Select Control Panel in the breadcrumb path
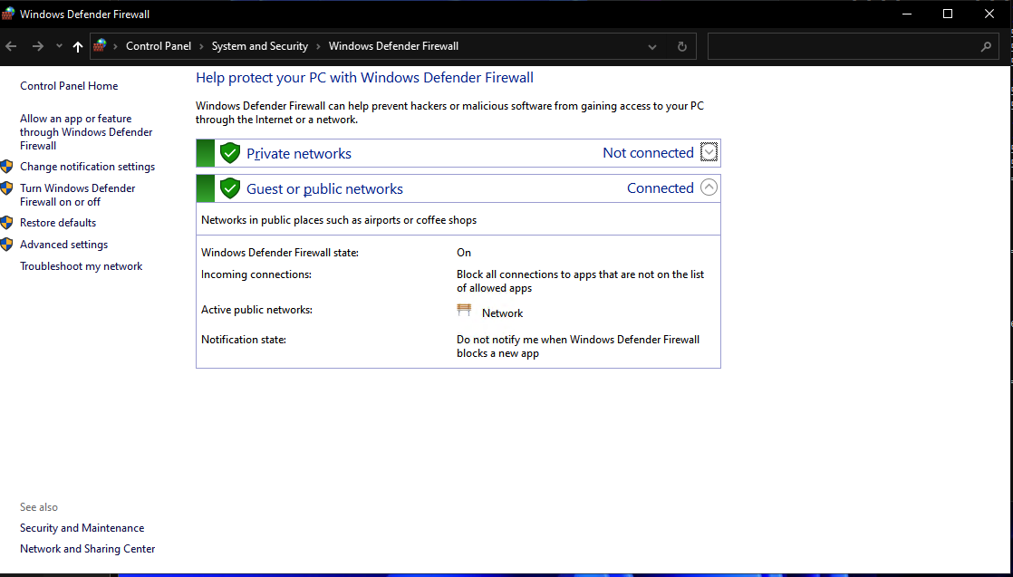This screenshot has width=1013, height=577. [x=159, y=45]
